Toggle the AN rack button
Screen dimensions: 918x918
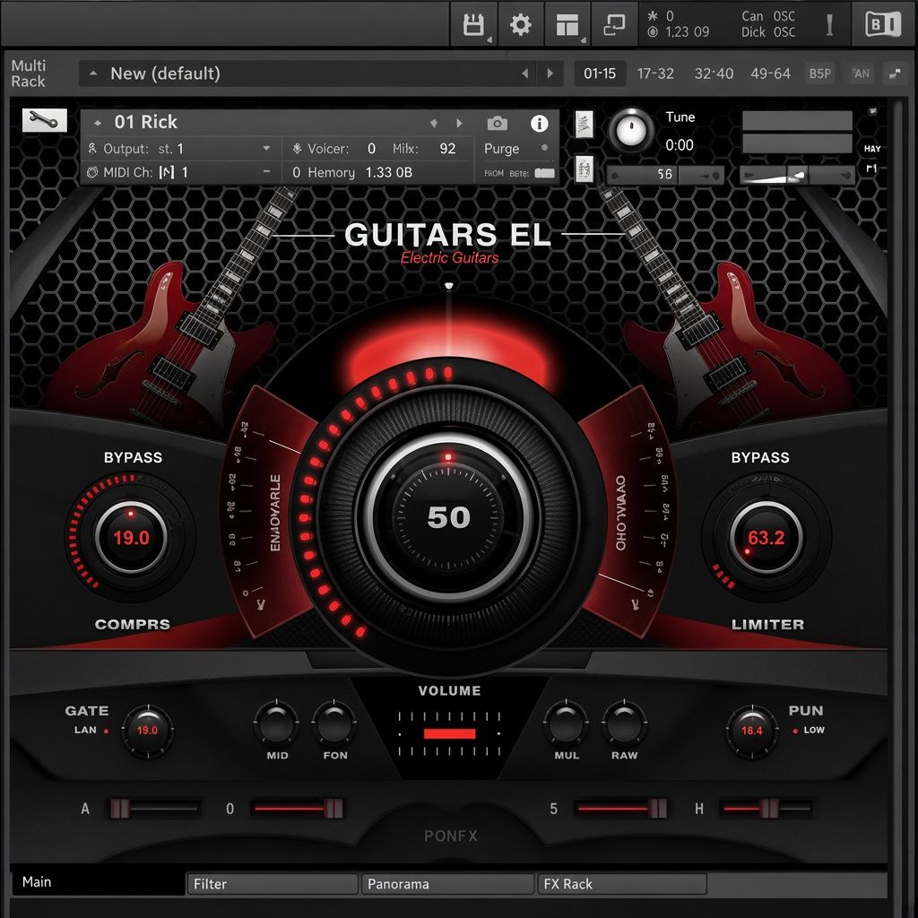click(862, 74)
